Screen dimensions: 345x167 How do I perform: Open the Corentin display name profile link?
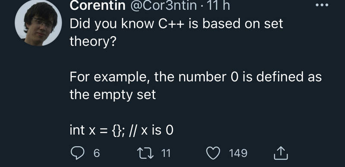pyautogui.click(x=98, y=6)
